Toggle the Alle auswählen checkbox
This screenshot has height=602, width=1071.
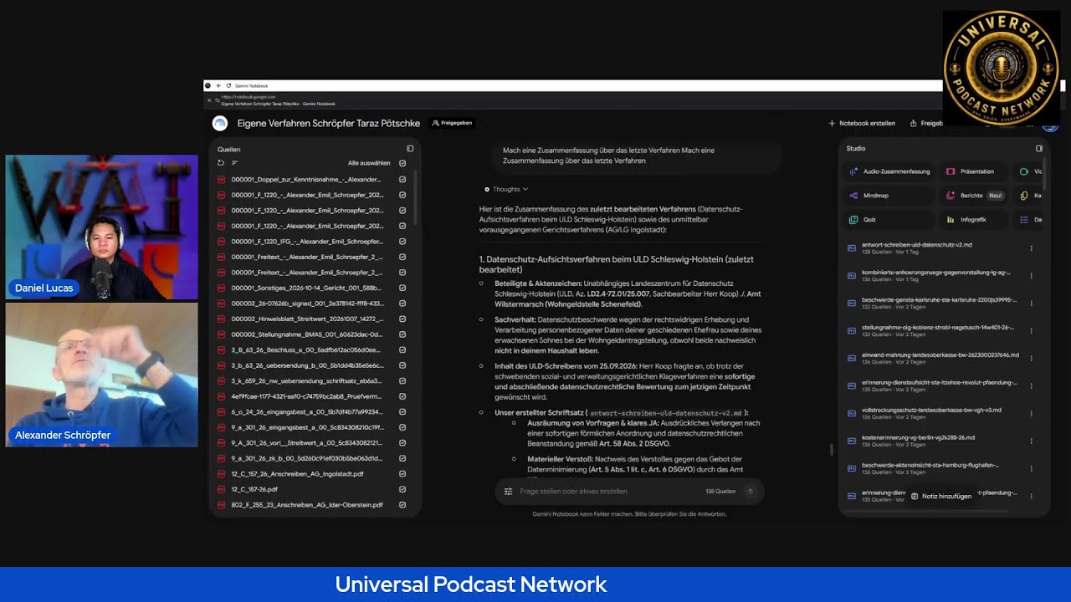402,163
